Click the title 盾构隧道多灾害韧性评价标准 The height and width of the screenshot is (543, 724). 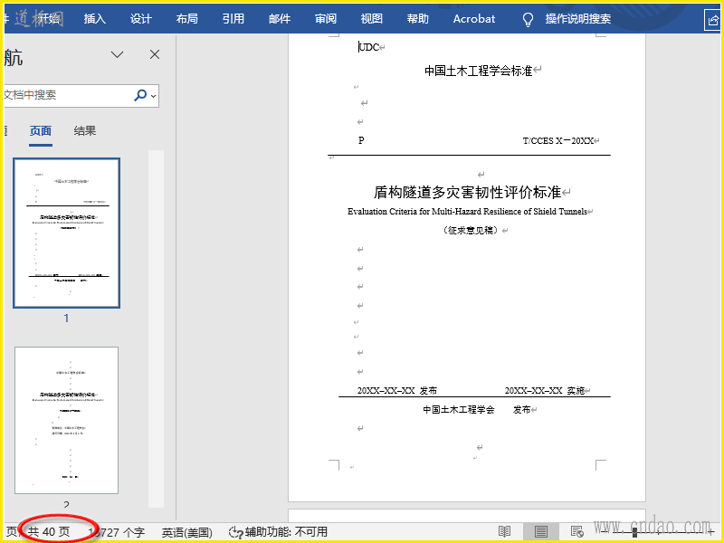[467, 192]
